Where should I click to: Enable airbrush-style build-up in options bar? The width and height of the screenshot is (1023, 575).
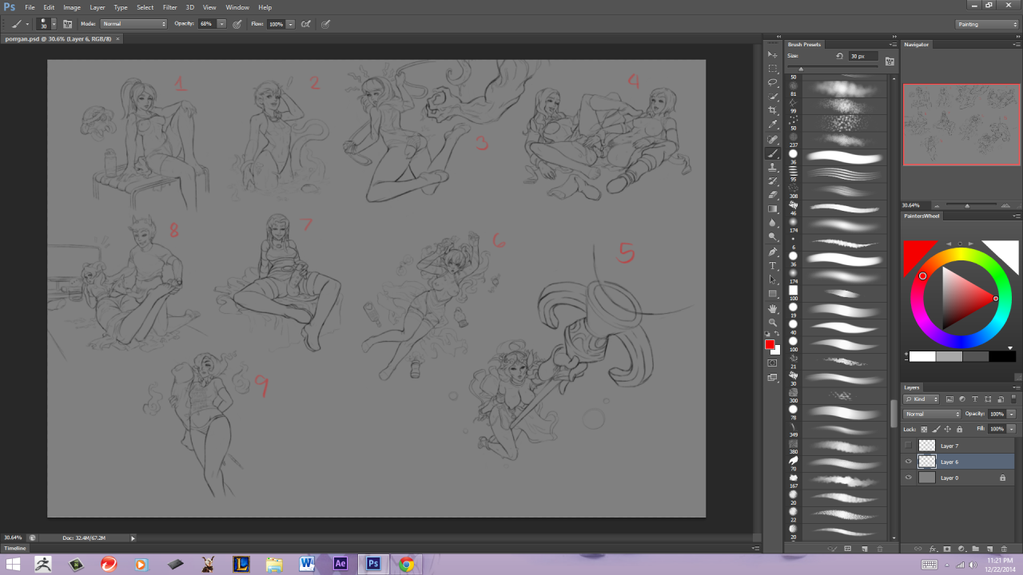(x=305, y=24)
